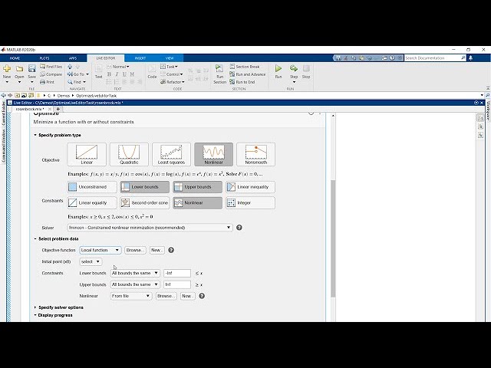Click New objective function button

click(x=157, y=250)
